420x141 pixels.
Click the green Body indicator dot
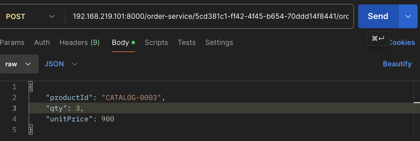point(133,43)
